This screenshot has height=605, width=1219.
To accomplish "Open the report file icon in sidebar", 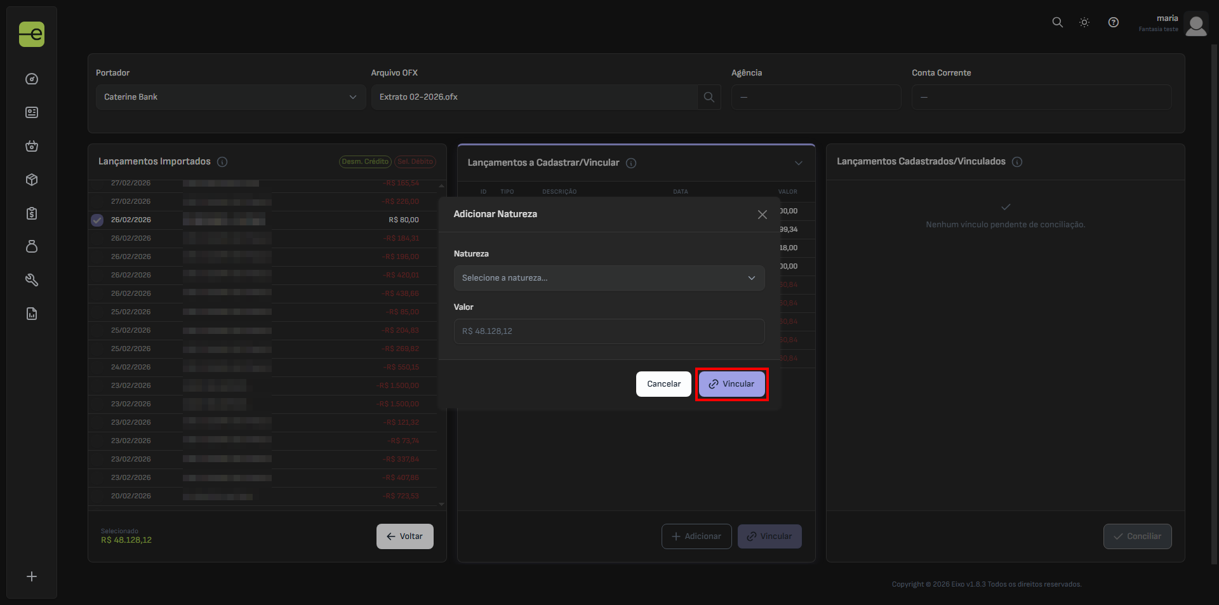I will 32,314.
